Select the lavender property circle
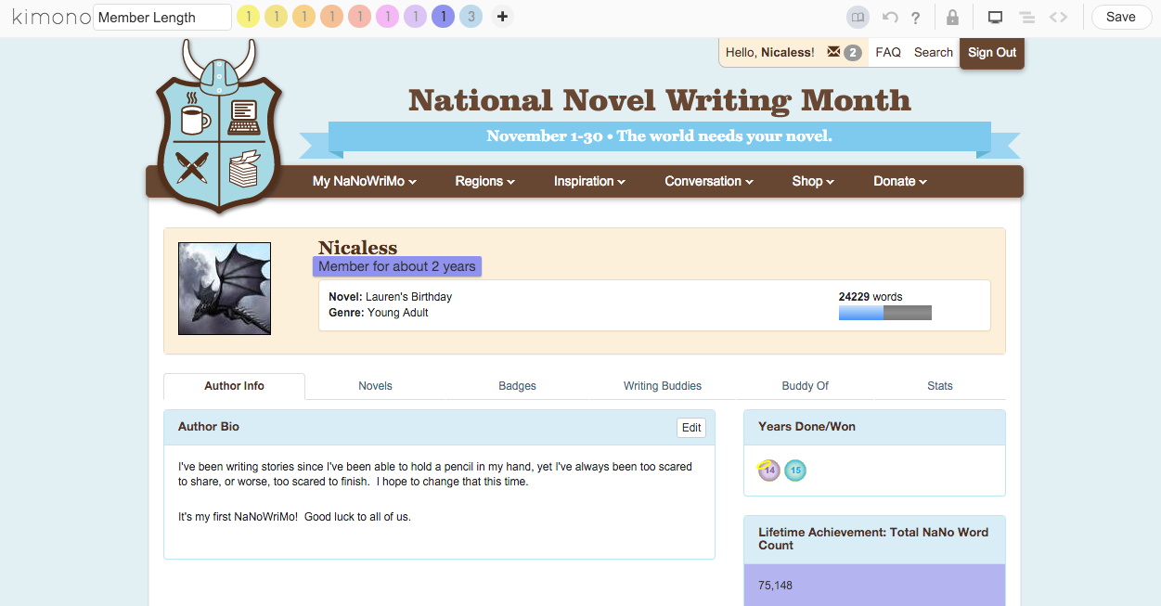The height and width of the screenshot is (606, 1161). point(415,17)
